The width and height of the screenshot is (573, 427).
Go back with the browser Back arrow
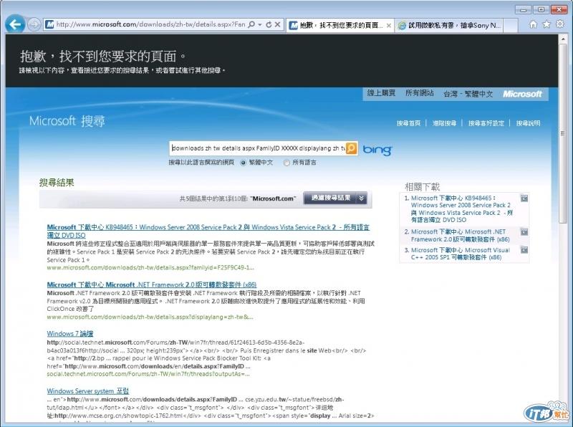(x=15, y=24)
